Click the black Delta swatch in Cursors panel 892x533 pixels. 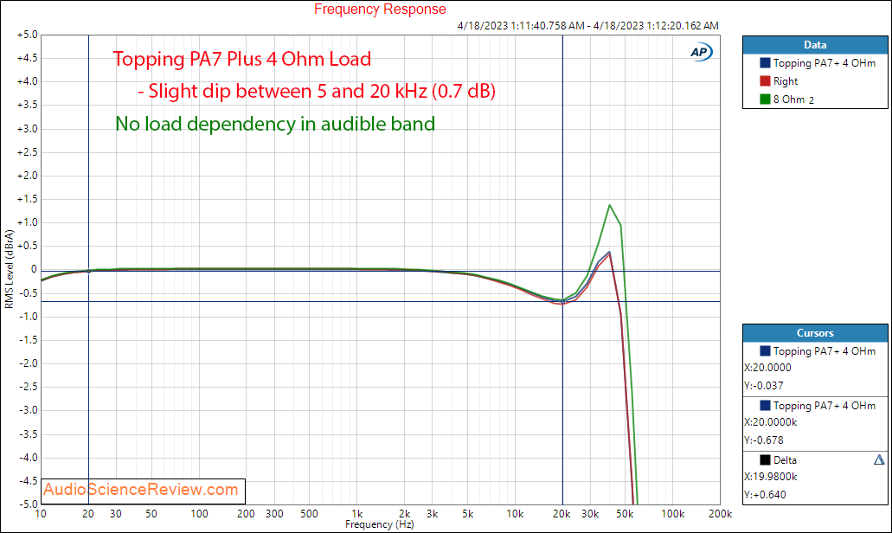pyautogui.click(x=765, y=459)
